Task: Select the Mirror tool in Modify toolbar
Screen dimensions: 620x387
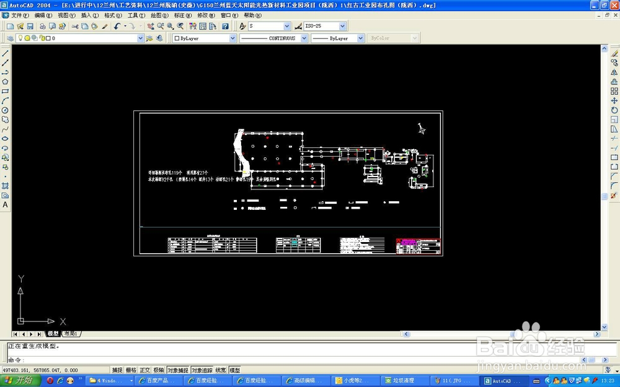Action: 614,72
